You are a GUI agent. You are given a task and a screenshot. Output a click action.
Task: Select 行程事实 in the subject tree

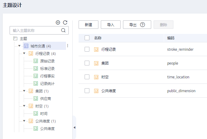point(47,76)
